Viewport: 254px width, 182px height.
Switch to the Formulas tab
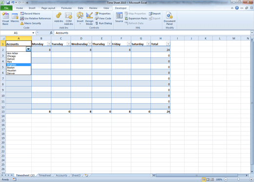(x=66, y=8)
